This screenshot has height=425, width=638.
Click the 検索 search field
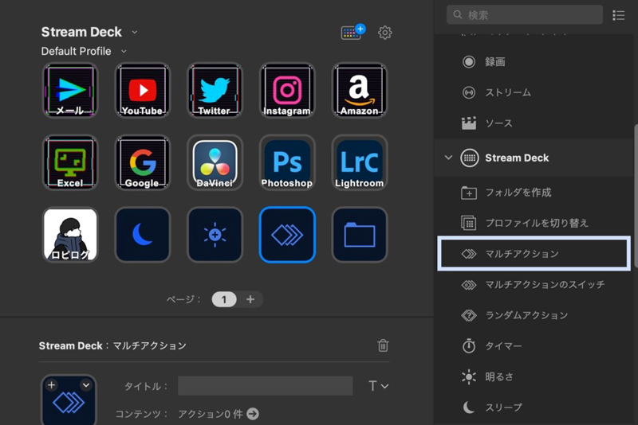(526, 14)
